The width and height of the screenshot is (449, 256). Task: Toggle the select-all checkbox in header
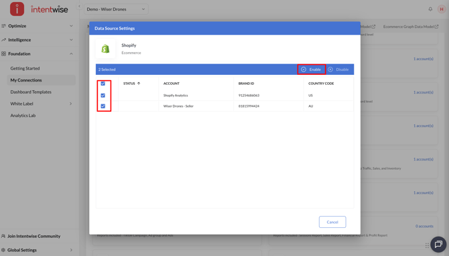[x=103, y=84]
